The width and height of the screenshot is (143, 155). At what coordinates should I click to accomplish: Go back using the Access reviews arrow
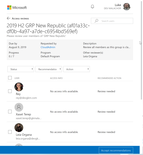pos(8,18)
